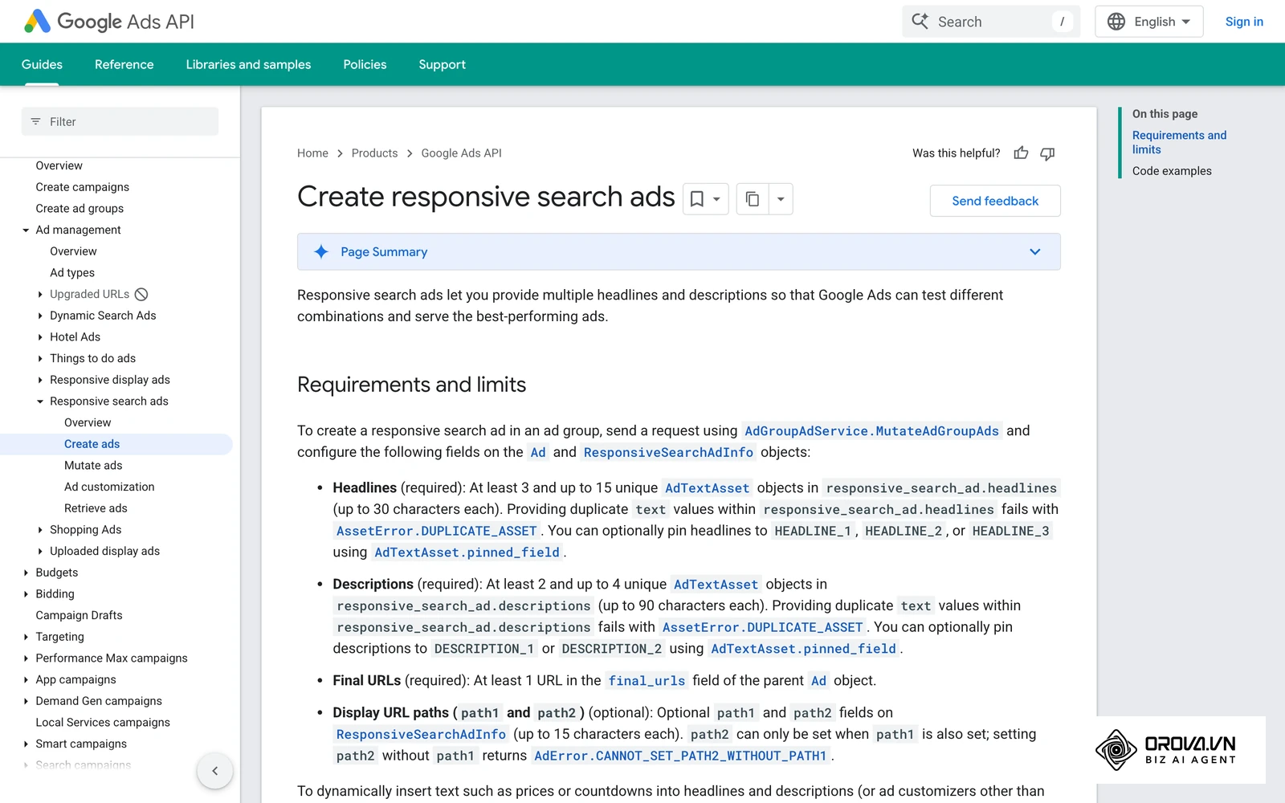
Task: Click the sidebar Filter field
Action: pyautogui.click(x=120, y=122)
